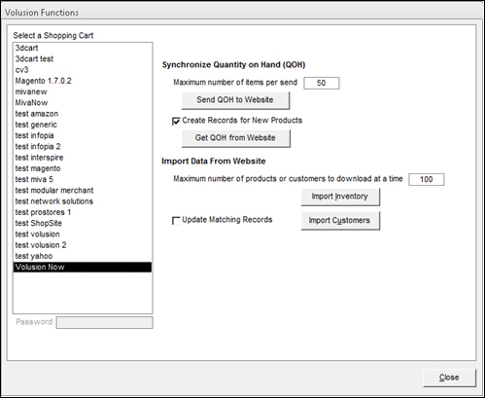Select test yahoo shopping cart

(x=83, y=256)
